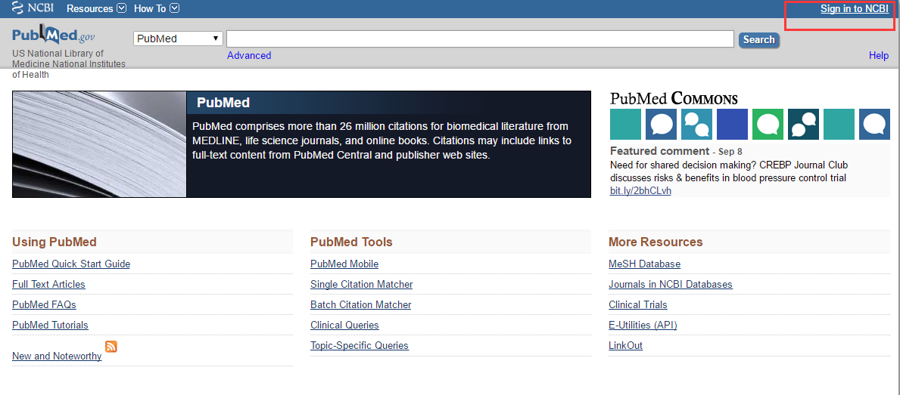Click the light blue double speech bubbles tile
This screenshot has width=900, height=395.
coord(697,124)
